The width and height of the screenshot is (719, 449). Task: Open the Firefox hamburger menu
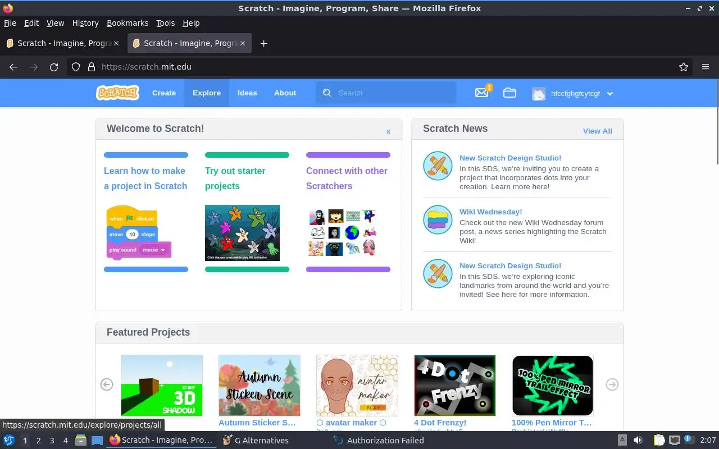coord(706,67)
